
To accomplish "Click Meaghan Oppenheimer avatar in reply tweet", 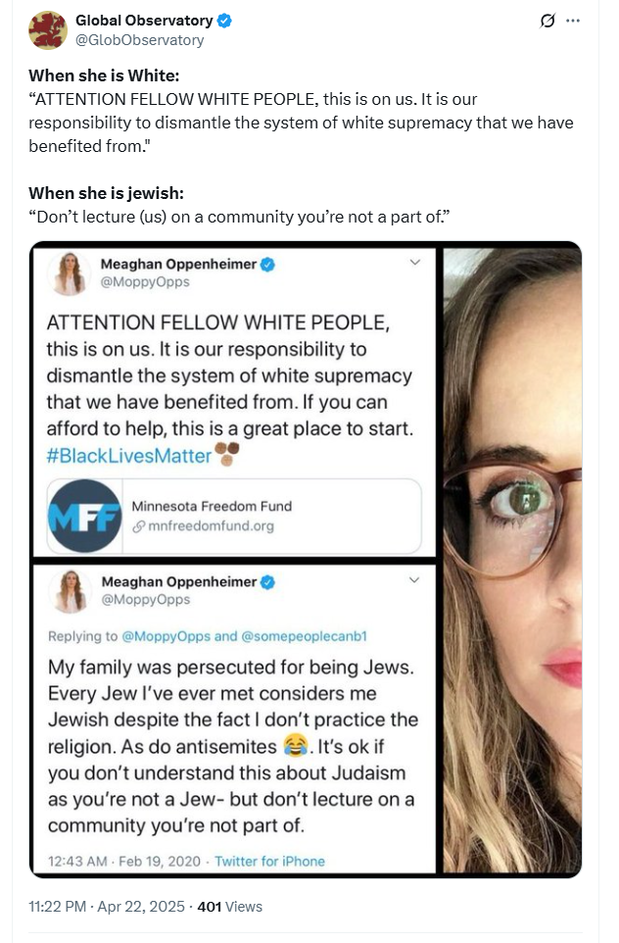I will point(71,591).
